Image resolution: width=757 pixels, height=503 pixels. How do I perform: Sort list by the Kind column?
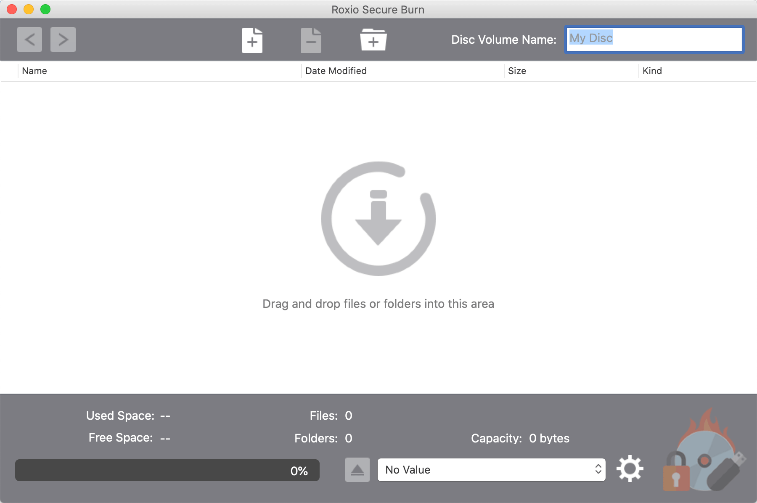pos(652,71)
